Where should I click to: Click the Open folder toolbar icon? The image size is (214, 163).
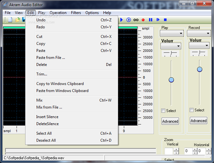coord(18,20)
